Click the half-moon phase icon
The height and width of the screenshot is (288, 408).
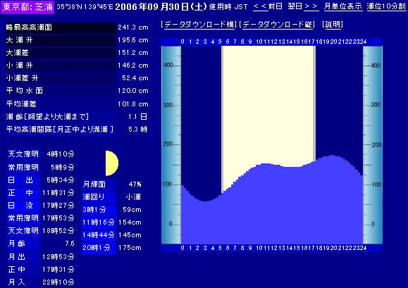(x=112, y=163)
